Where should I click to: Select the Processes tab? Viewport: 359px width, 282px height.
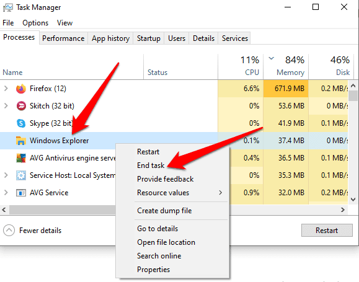(x=19, y=37)
